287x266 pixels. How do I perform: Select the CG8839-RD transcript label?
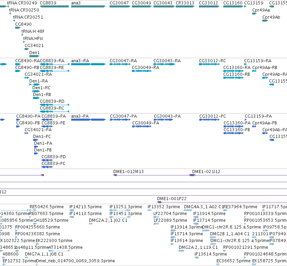click(52, 101)
